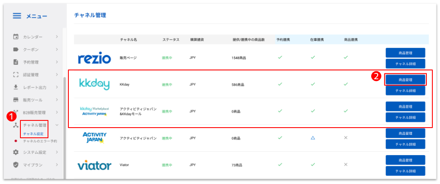
Task: Expand the システム設定 menu chevron
Action: pyautogui.click(x=56, y=152)
